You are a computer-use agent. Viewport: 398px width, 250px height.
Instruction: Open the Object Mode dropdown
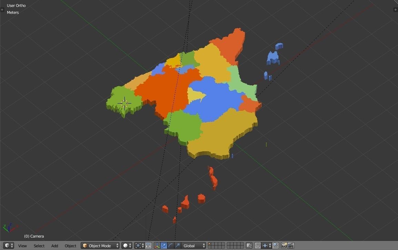click(100, 246)
